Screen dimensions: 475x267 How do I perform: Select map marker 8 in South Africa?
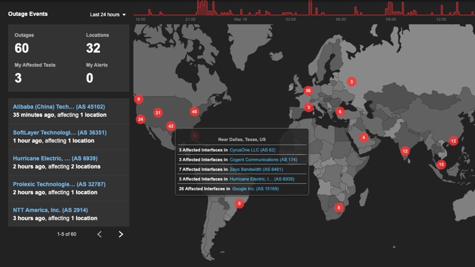338,208
